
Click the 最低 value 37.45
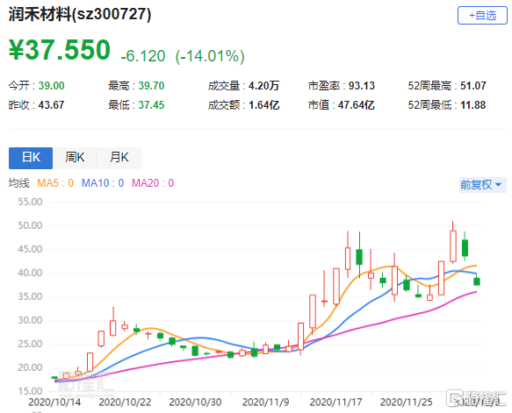[x=151, y=105]
